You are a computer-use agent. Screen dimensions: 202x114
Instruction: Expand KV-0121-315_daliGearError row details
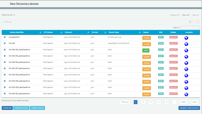tap(5, 56)
